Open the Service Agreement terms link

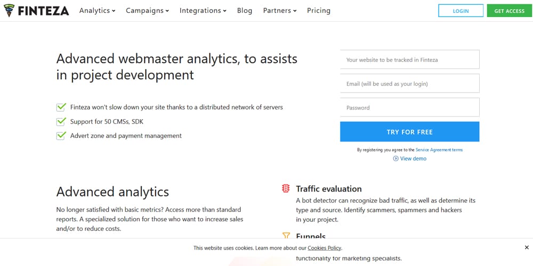tap(439, 149)
